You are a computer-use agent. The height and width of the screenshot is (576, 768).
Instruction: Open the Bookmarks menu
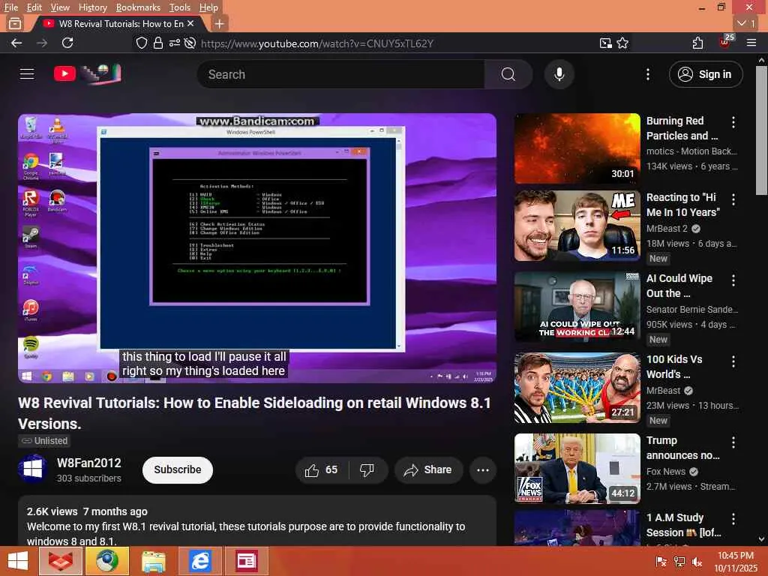pyautogui.click(x=138, y=7)
